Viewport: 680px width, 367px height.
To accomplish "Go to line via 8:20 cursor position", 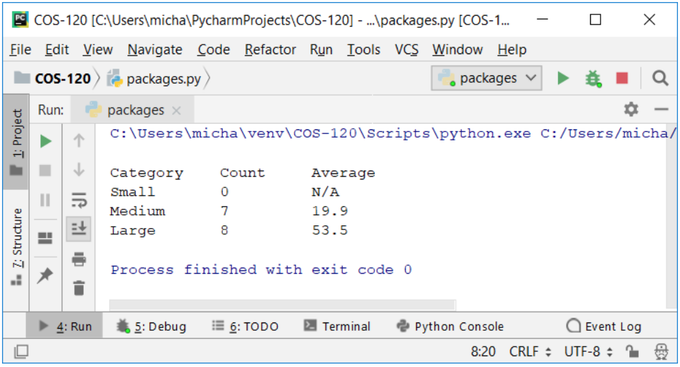I will [x=483, y=351].
